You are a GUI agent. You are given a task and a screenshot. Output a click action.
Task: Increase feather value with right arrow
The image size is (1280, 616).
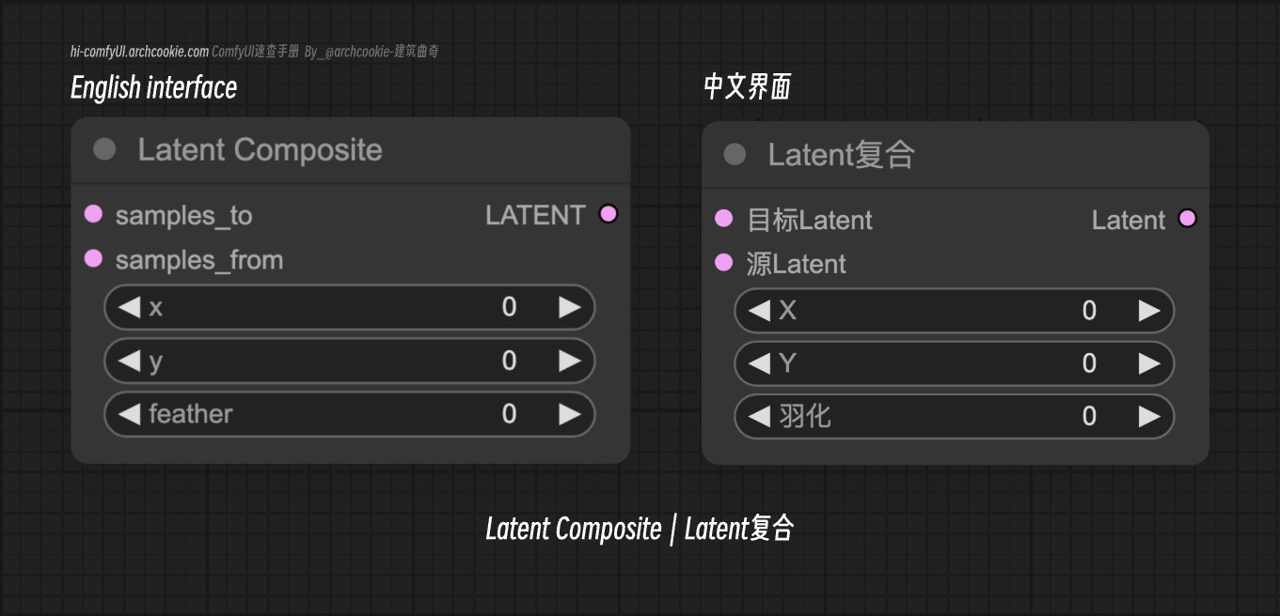(x=569, y=414)
